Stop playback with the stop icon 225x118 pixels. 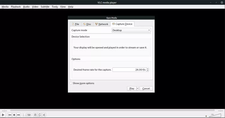[x=14, y=115]
